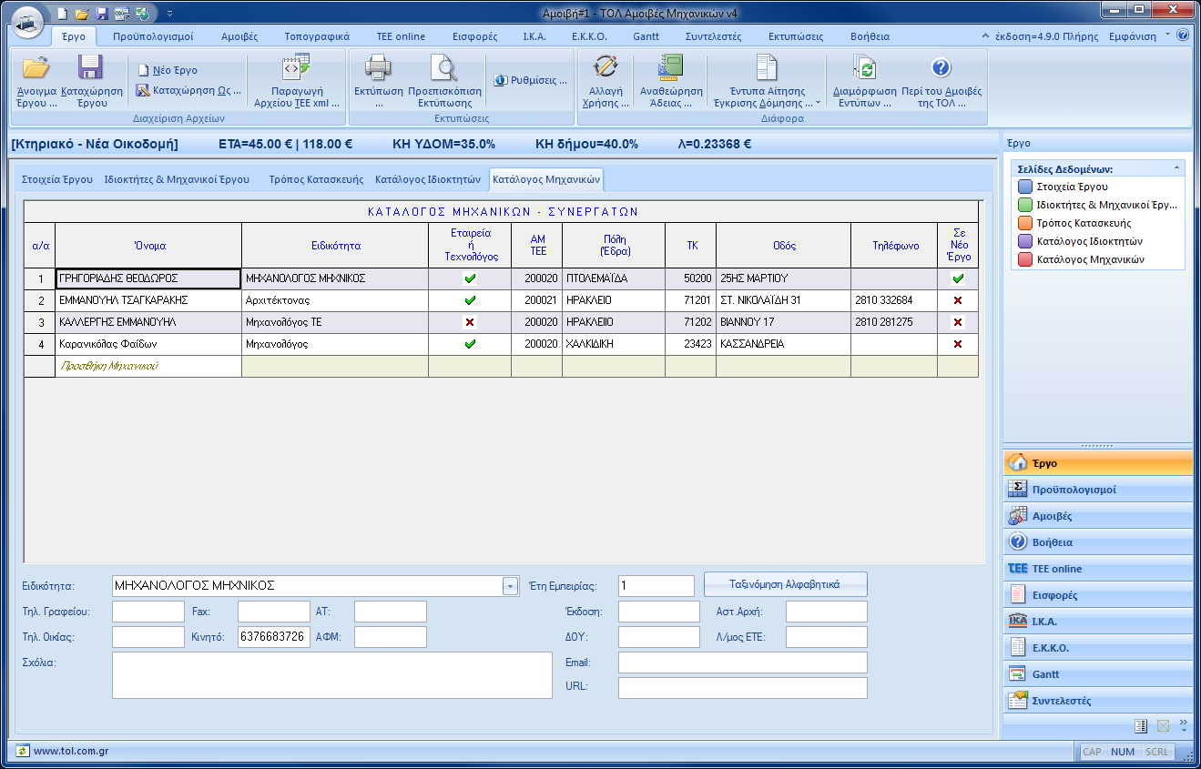Collapse the Σελίδες Δεδομένων panel header
Image resolution: width=1201 pixels, height=769 pixels.
[1097, 168]
